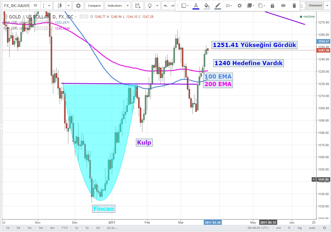Click the paint bucket background fill icon

point(207,6)
